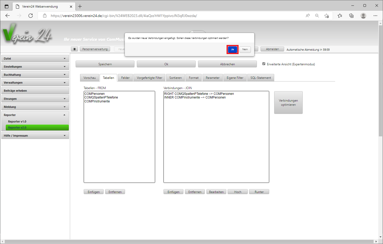Open the Felder tab
This screenshot has height=244, width=383.
point(125,78)
